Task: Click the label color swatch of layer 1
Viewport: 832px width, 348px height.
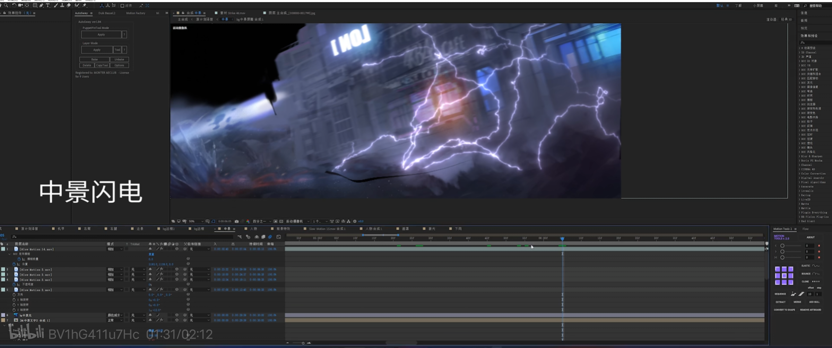Action: (3, 249)
